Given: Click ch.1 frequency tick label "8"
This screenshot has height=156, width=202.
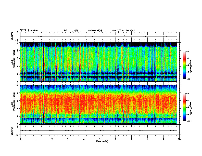Looking at the screenshot, I should tap(18, 50).
